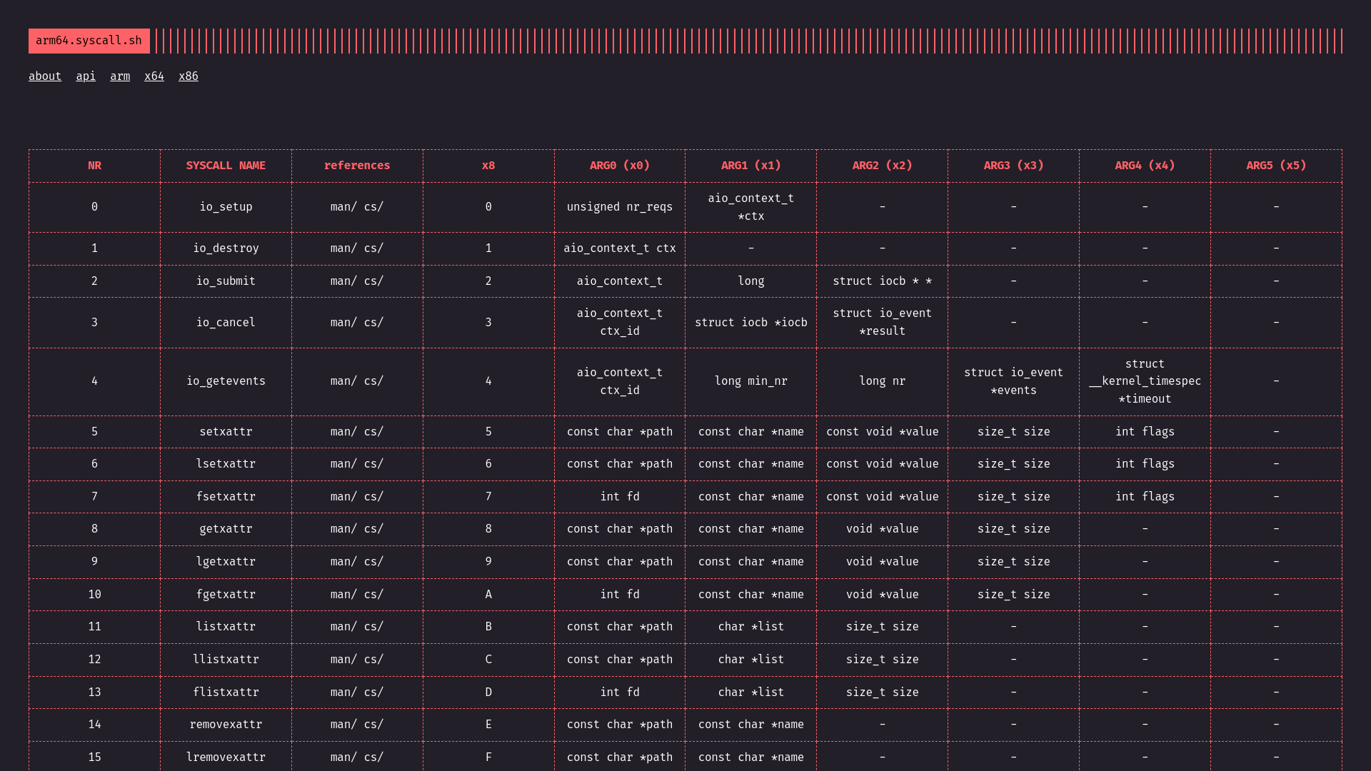Select the listxattr syscall name cell
This screenshot has width=1371, height=771.
[x=226, y=627]
